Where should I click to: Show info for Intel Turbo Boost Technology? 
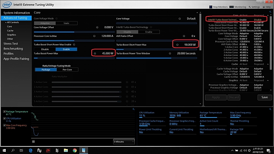(151, 27)
